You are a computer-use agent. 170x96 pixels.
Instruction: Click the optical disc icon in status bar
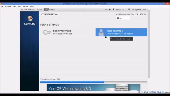tap(142, 92)
